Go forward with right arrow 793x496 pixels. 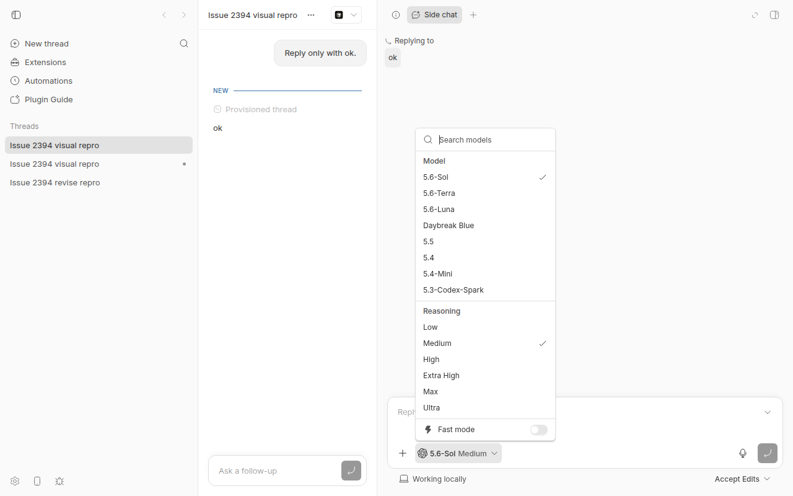pos(184,15)
